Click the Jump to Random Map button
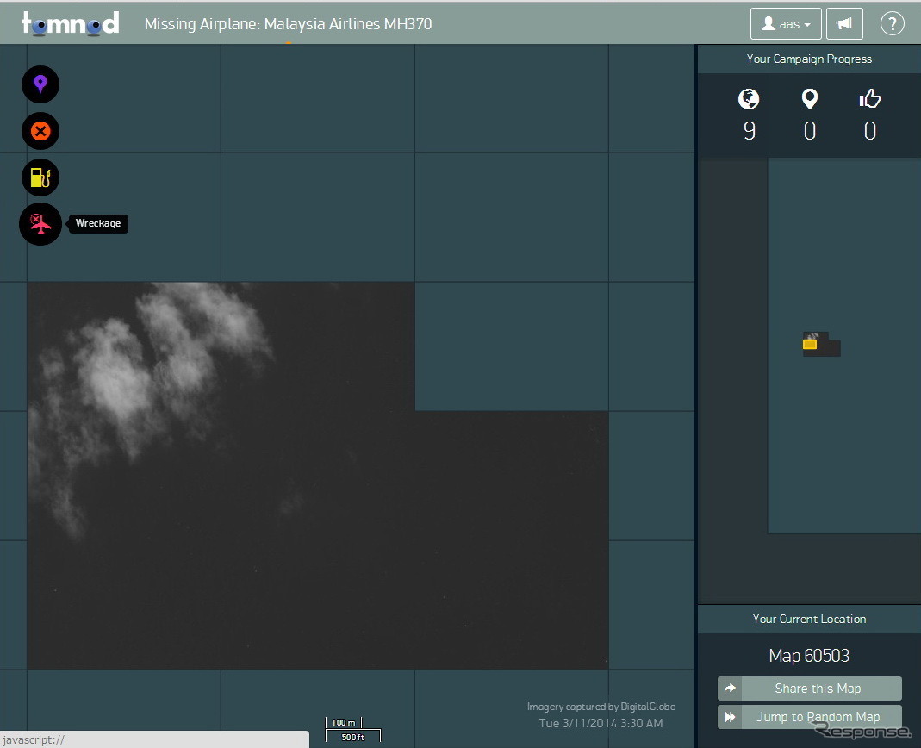This screenshot has width=921, height=748. click(x=809, y=717)
